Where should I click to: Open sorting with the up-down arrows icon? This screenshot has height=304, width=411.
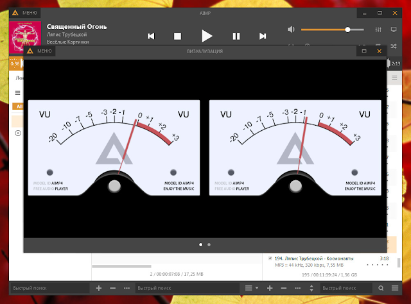[311, 288]
